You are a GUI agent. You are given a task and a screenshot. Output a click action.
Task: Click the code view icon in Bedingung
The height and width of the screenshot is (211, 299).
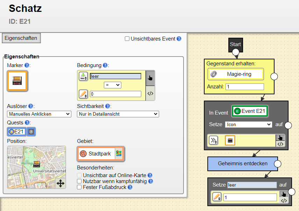(x=150, y=93)
